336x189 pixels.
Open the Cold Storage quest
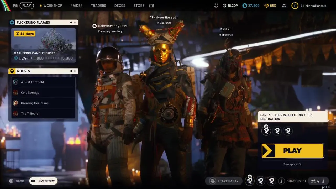coord(43,92)
